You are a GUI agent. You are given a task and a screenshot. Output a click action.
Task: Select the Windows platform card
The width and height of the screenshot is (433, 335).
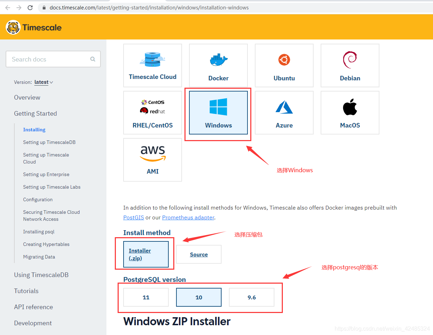point(218,112)
